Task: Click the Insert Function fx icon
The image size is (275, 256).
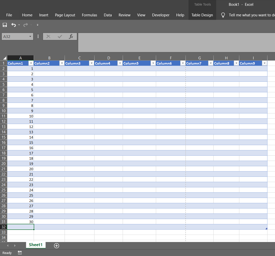Action: [71, 36]
